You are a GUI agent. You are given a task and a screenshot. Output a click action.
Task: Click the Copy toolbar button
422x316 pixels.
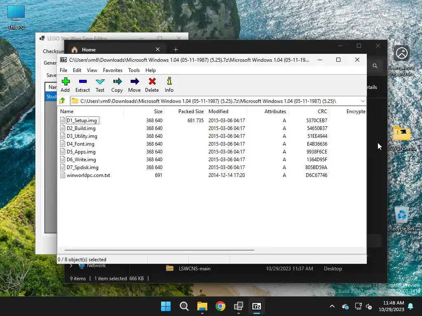[117, 85]
